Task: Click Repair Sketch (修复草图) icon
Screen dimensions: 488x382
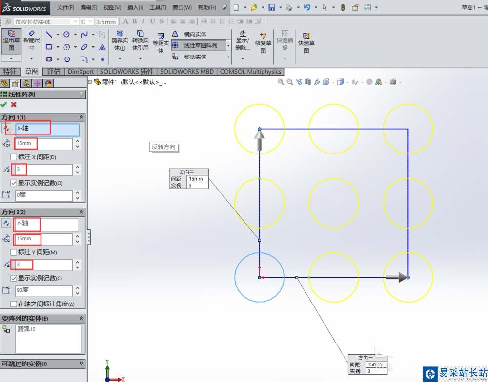Action: (x=263, y=42)
